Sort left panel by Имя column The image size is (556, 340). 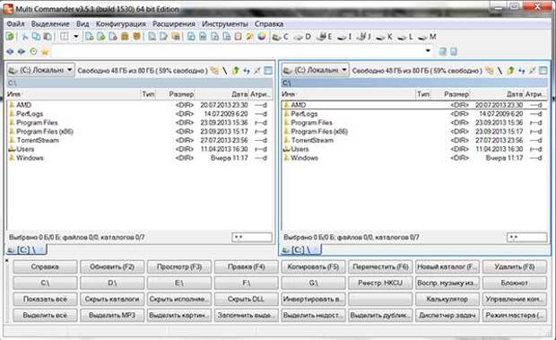pos(73,94)
